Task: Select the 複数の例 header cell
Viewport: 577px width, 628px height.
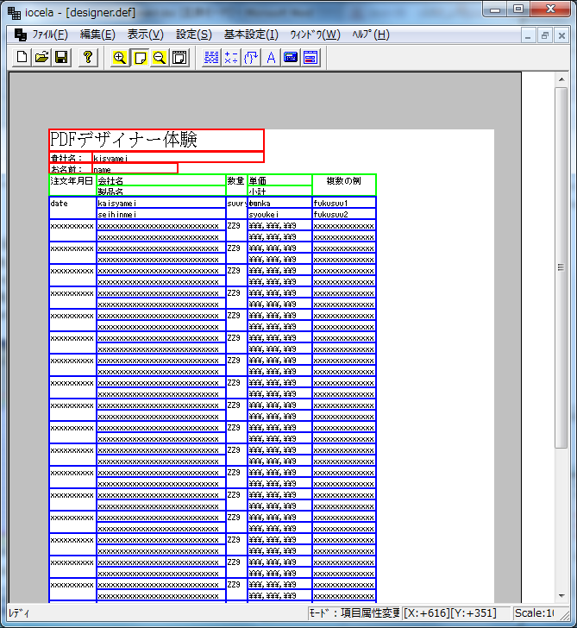Action: tap(344, 185)
